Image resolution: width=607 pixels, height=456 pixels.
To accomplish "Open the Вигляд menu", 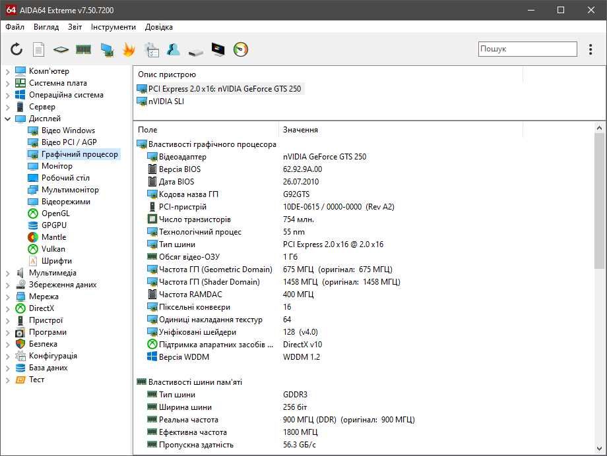I will coord(46,26).
